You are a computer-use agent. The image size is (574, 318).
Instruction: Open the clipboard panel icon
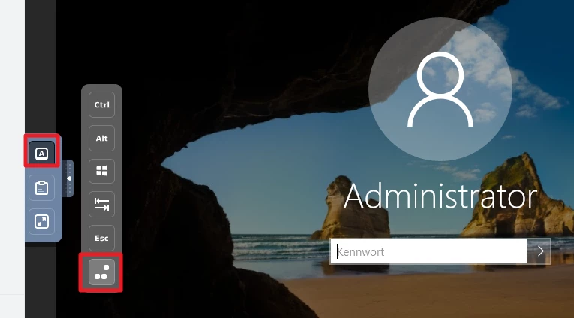point(42,187)
